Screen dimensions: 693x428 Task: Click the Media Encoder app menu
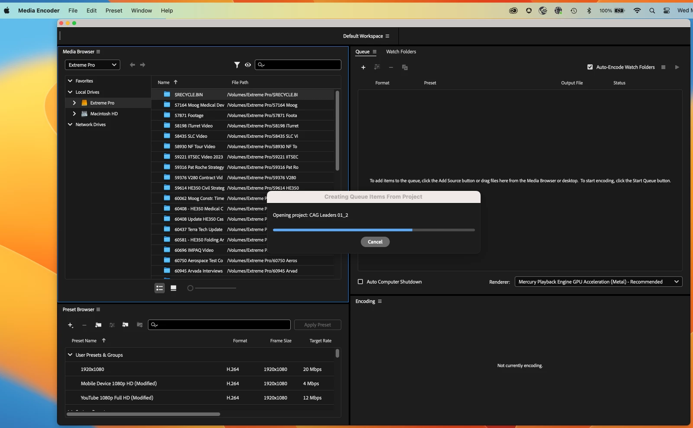pyautogui.click(x=39, y=10)
